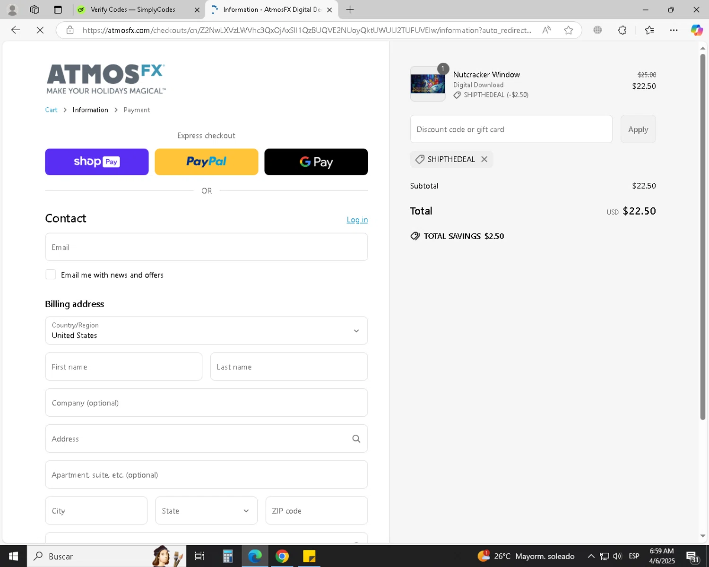Click the TOTAL SAVINGS tag icon
Image resolution: width=709 pixels, height=567 pixels.
tap(415, 236)
